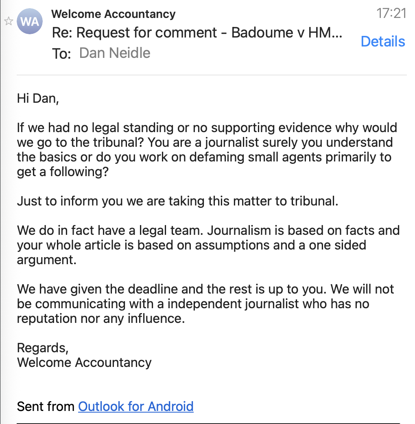Viewport: 415px width, 424px height.
Task: Click the horizontal line below the Outlook link
Action: click(207, 423)
